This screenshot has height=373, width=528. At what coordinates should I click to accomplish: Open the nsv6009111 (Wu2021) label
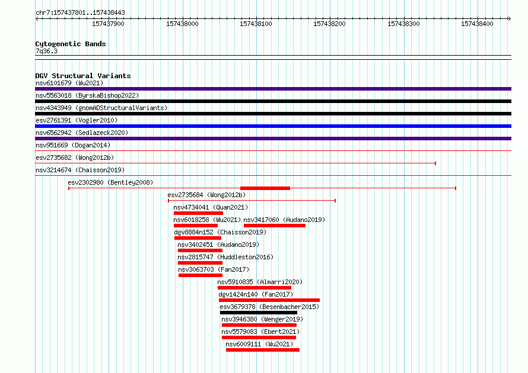(x=259, y=344)
